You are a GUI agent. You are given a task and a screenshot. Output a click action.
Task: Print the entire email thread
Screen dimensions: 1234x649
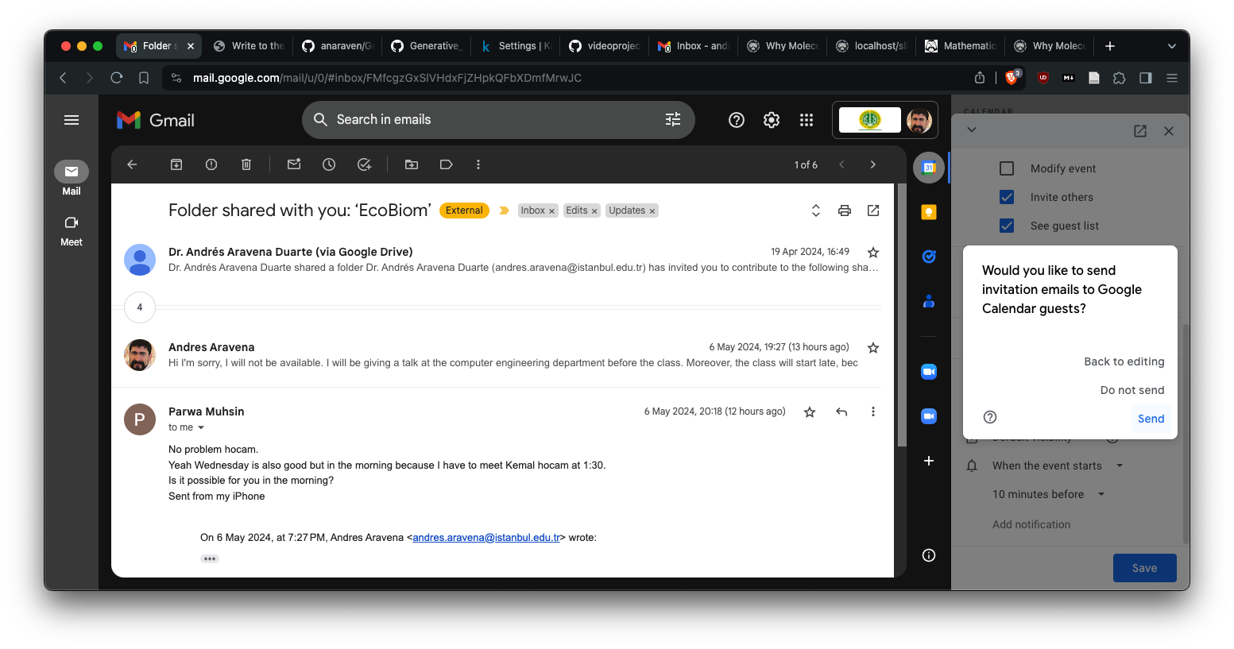point(845,211)
